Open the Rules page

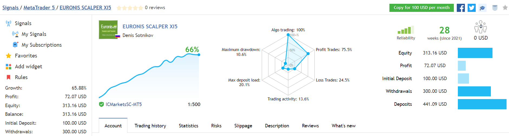tap(21, 77)
